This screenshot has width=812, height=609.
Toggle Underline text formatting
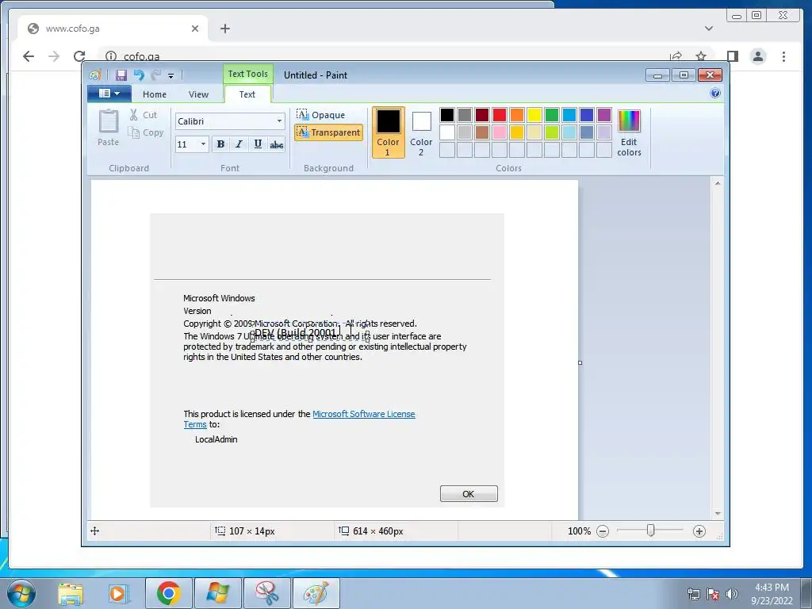(x=258, y=144)
